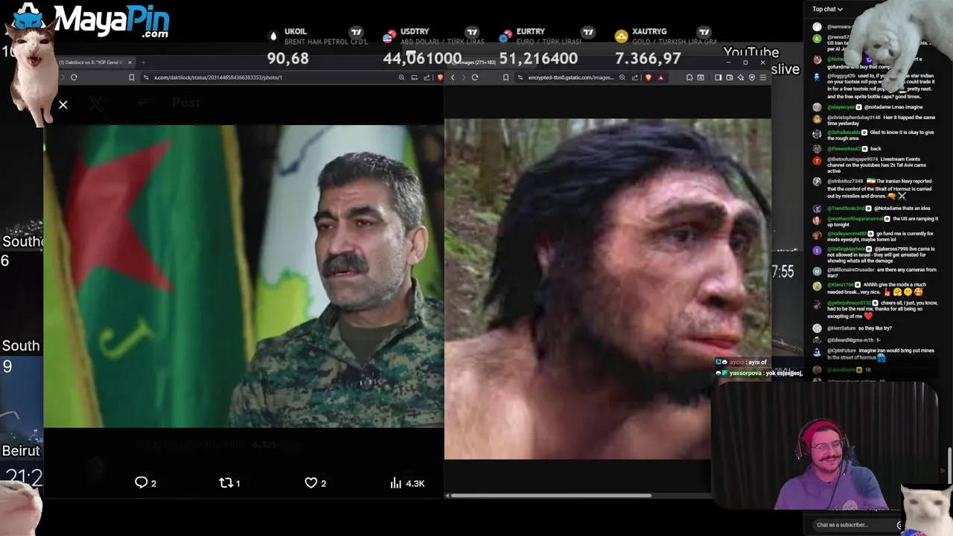
Task: Reload the x.com page in left browser
Action: (74, 77)
